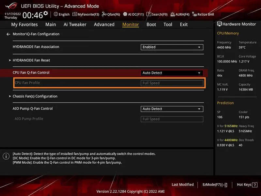The width and height of the screenshot is (261, 196).
Task: Click the Cooler score 151 pts
Action: click(x=244, y=117)
